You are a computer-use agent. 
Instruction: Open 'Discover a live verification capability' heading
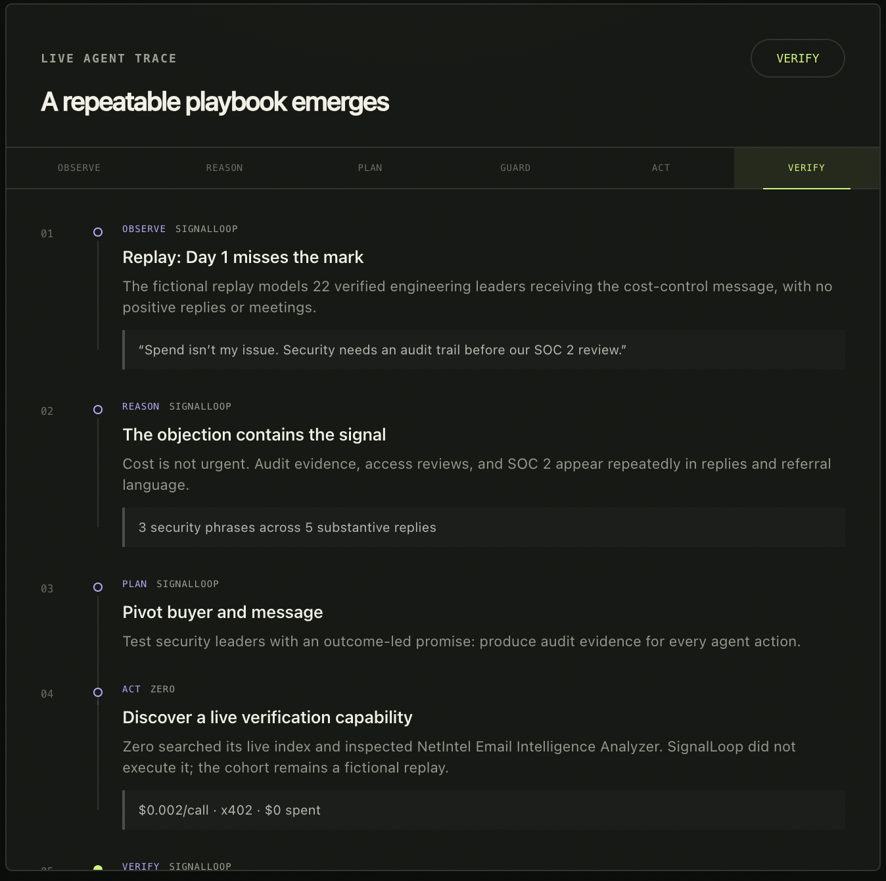(268, 717)
